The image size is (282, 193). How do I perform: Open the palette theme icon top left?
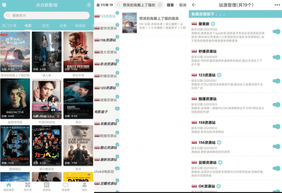(x=4, y=4)
